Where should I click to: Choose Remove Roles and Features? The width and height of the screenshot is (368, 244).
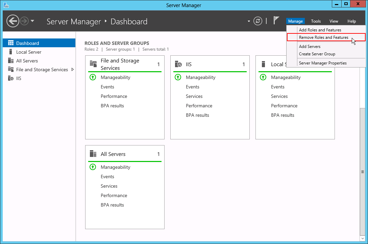pyautogui.click(x=326, y=37)
